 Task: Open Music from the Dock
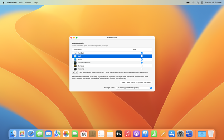[128, 134]
